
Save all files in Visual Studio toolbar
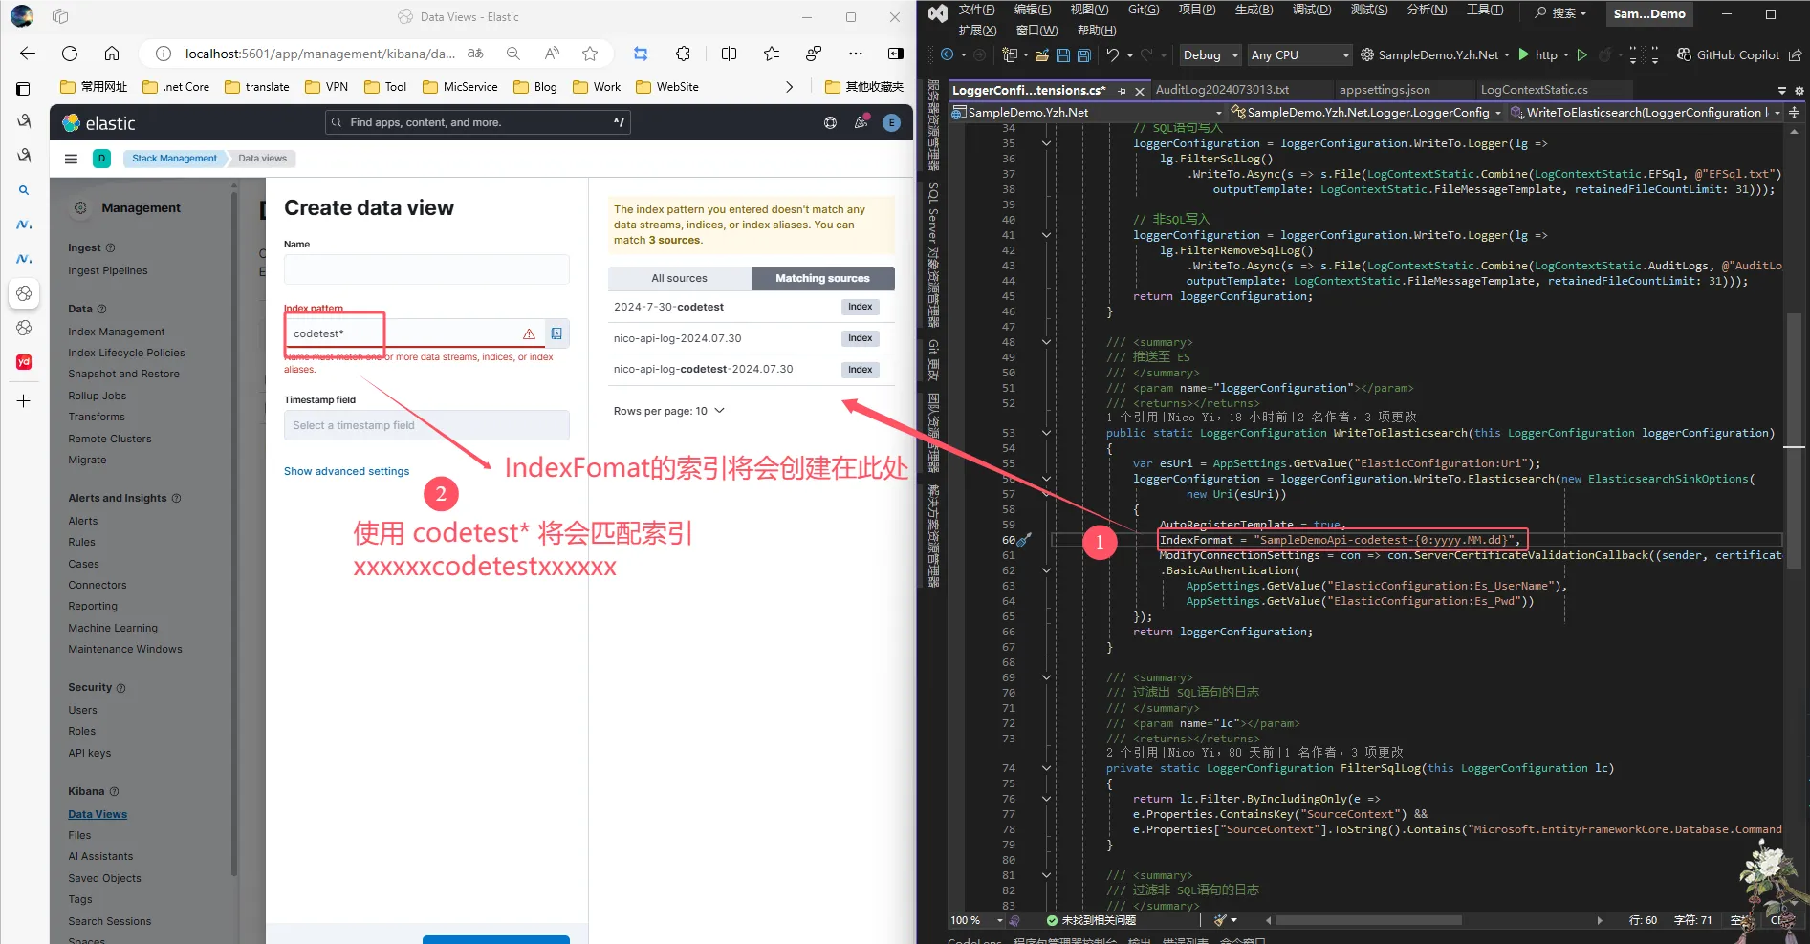click(x=1083, y=55)
